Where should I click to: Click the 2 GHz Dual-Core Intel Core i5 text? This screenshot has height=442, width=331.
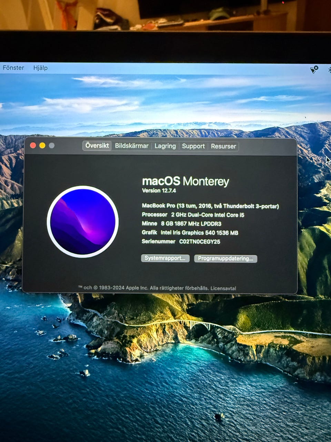click(x=208, y=215)
